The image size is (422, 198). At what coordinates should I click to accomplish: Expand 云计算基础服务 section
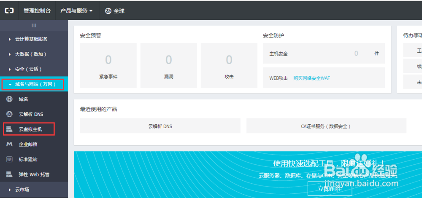click(34, 39)
